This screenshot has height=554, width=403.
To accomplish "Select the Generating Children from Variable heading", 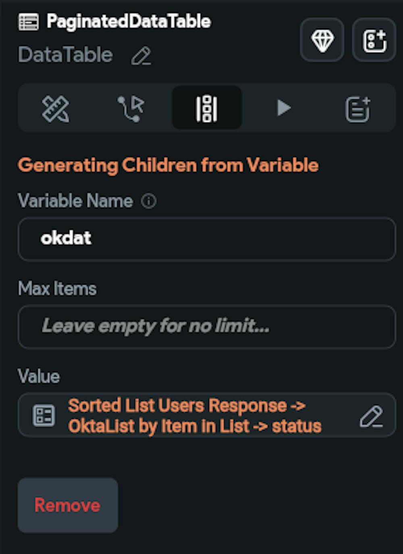I will (169, 165).
